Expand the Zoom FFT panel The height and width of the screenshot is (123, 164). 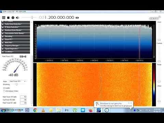tap(16, 40)
